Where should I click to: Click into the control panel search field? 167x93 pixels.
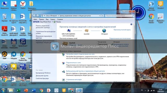click(120, 16)
